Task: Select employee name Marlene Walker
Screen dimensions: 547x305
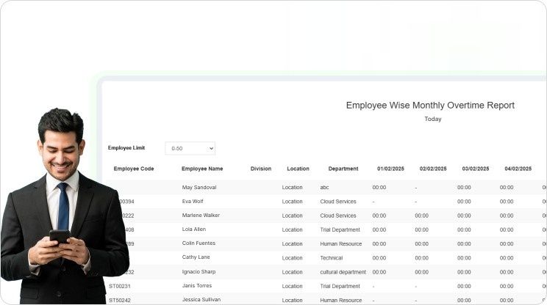Action: (x=201, y=216)
